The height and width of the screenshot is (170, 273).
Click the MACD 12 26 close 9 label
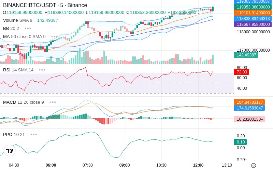[24, 102]
